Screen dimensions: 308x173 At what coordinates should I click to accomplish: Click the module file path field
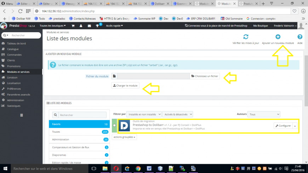click(x=153, y=76)
